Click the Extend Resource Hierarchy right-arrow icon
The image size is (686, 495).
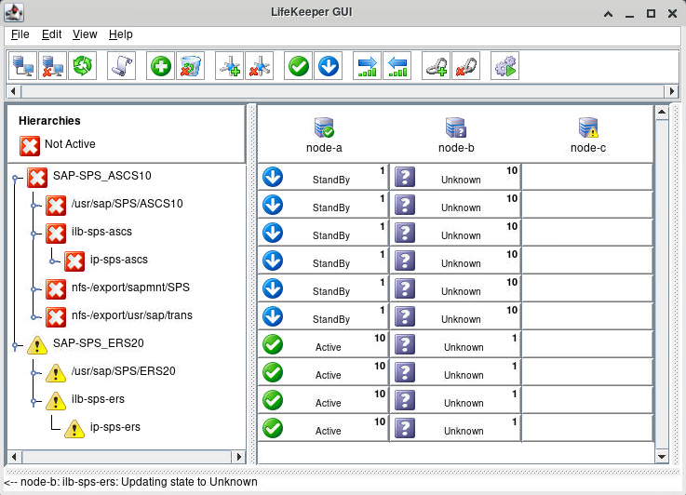tap(367, 66)
